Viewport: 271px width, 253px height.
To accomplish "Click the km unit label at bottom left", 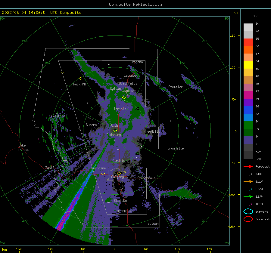I will click(x=5, y=250).
